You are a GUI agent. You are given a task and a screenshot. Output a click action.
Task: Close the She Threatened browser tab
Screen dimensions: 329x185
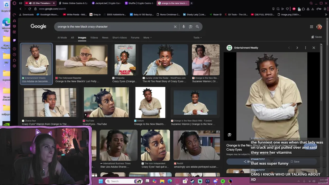[54, 3]
